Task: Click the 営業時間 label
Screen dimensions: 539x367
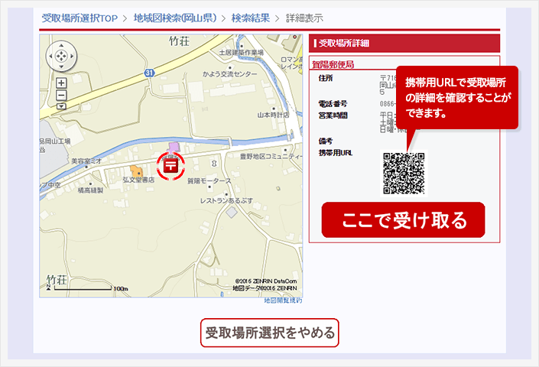Action: click(333, 115)
